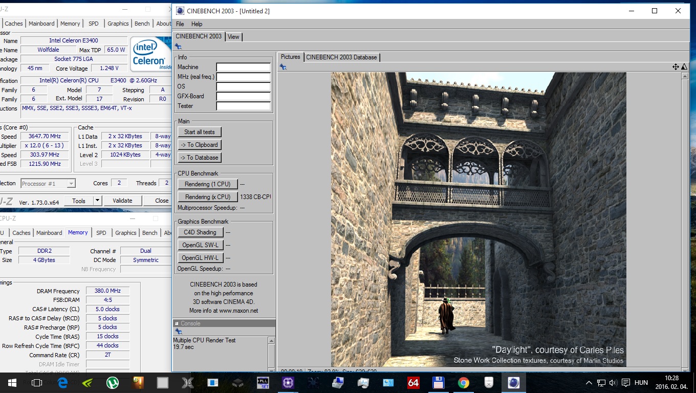Screen dimensions: 696x393
Task: Click the Intel Celeron logo in CPU-Z
Action: click(x=150, y=54)
